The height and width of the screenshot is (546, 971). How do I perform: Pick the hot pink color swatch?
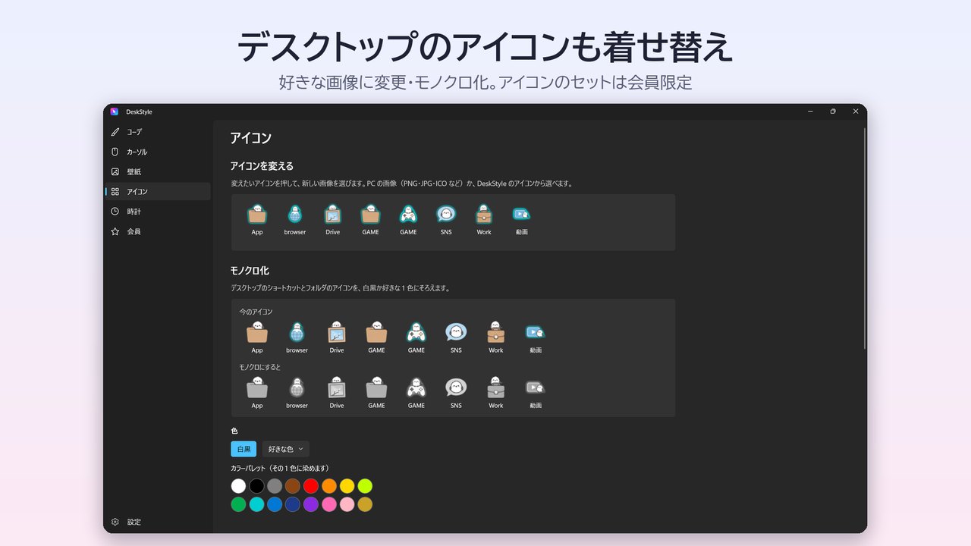329,504
